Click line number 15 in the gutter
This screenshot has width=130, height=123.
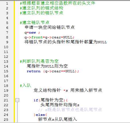tap(6, 71)
